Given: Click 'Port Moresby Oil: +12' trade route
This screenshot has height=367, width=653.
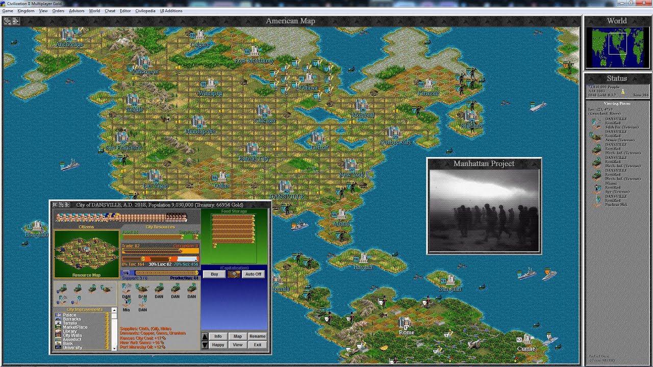Looking at the screenshot, I should (x=143, y=347).
